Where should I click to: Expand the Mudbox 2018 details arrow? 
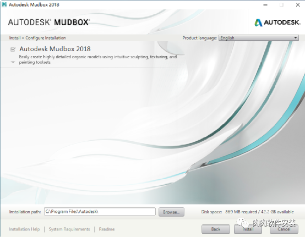13,62
